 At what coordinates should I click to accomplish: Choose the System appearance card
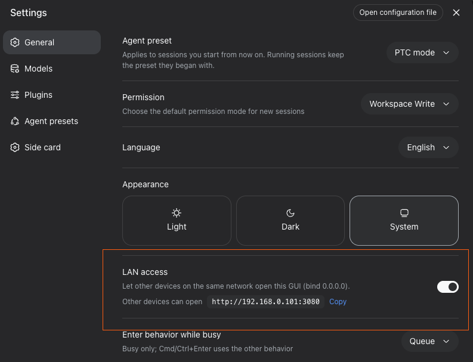404,221
